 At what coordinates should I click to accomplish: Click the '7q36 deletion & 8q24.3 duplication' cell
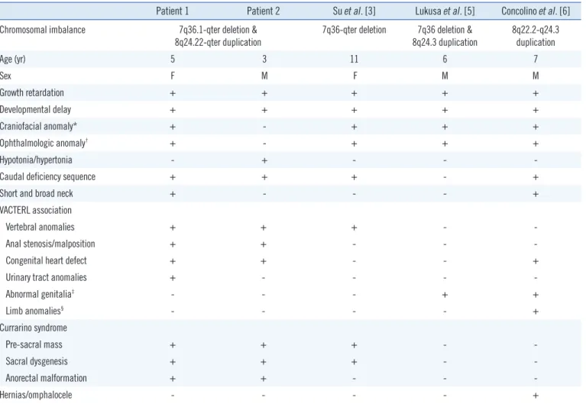pyautogui.click(x=445, y=36)
